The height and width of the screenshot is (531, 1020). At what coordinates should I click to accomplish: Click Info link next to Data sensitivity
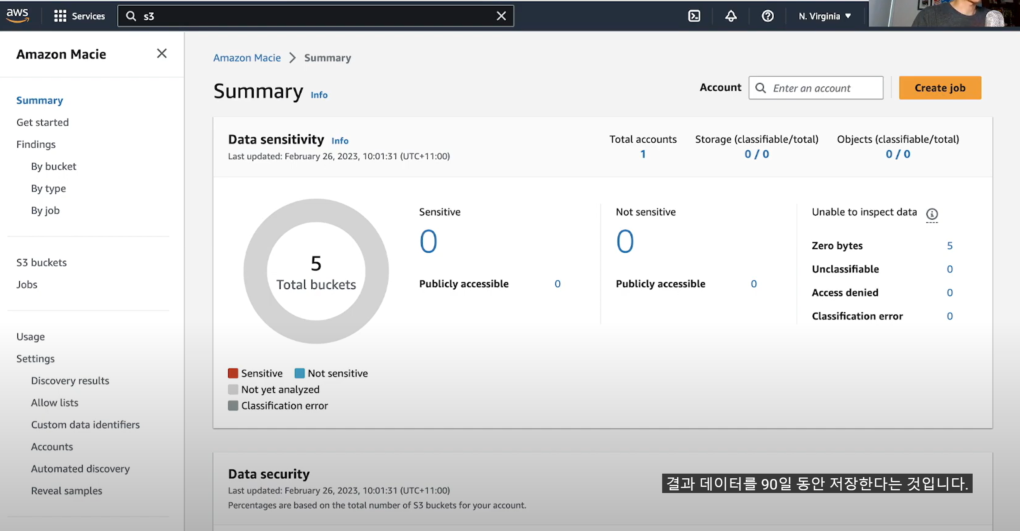click(340, 141)
